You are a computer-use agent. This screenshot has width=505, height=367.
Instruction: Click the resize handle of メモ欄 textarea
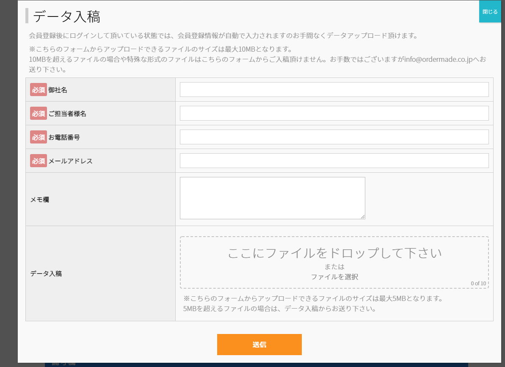(x=362, y=216)
